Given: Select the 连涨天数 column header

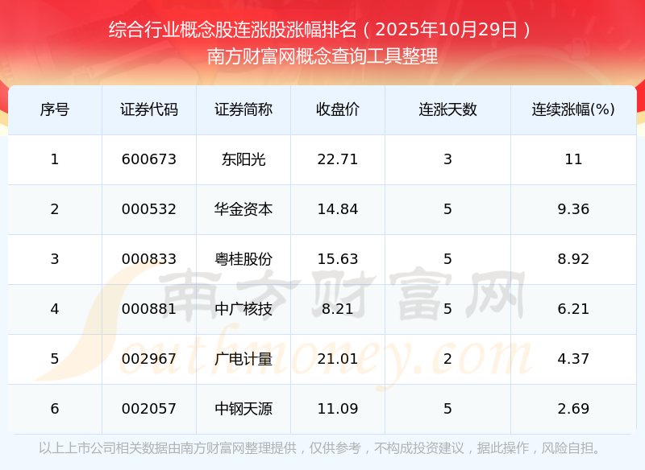Looking at the screenshot, I should [x=447, y=109].
